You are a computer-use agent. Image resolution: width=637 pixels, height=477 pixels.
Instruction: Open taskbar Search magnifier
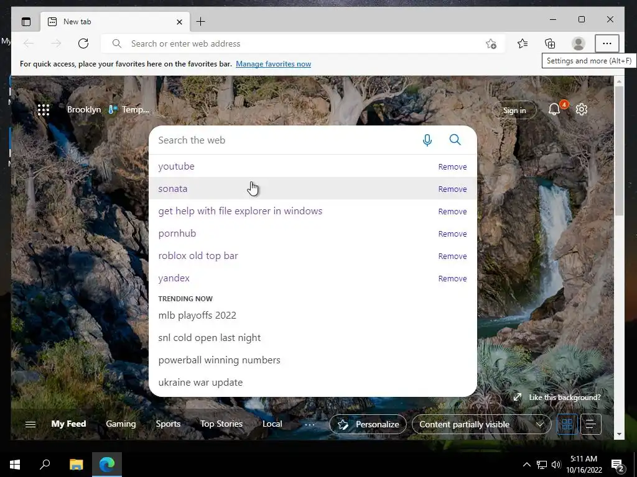tap(45, 465)
